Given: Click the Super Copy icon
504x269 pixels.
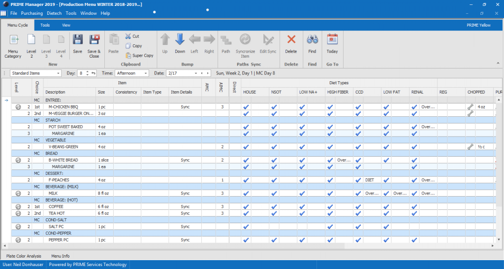Looking at the screenshot, I should click(x=128, y=56).
